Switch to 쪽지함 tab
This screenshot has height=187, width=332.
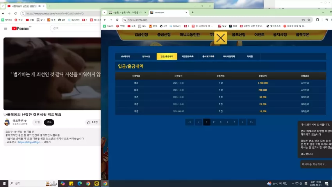tap(250, 56)
